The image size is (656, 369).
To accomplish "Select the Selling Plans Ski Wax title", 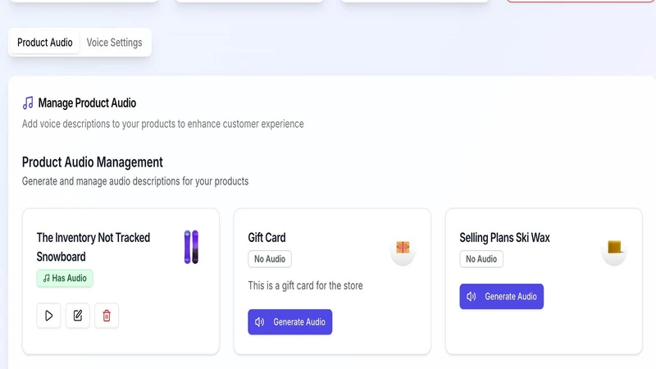I will 504,237.
